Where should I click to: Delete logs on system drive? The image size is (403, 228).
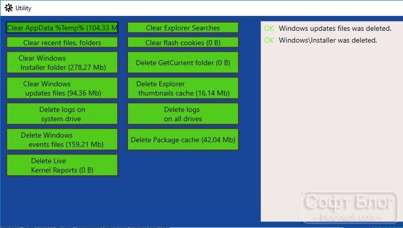tap(62, 114)
